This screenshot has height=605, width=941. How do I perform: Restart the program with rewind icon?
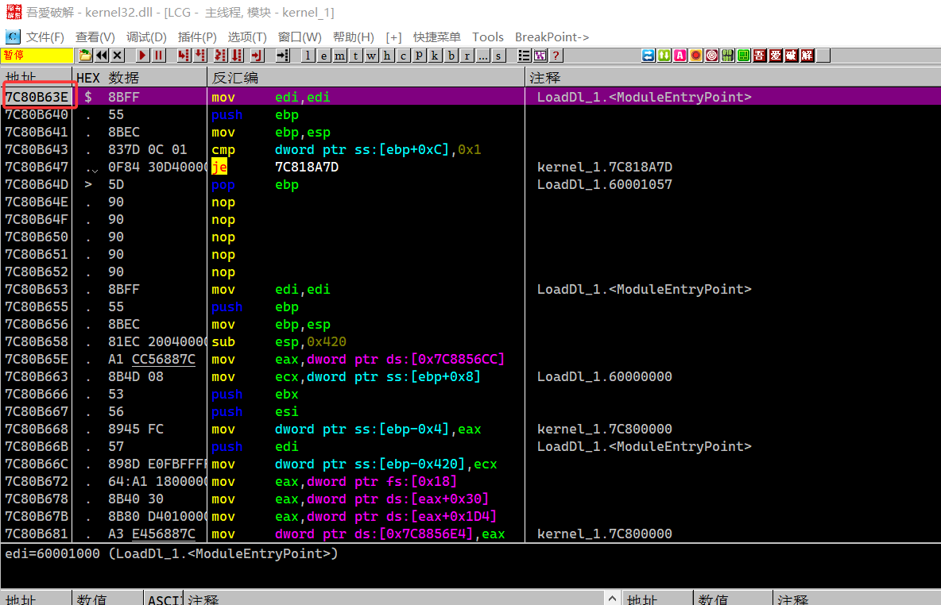coord(102,56)
